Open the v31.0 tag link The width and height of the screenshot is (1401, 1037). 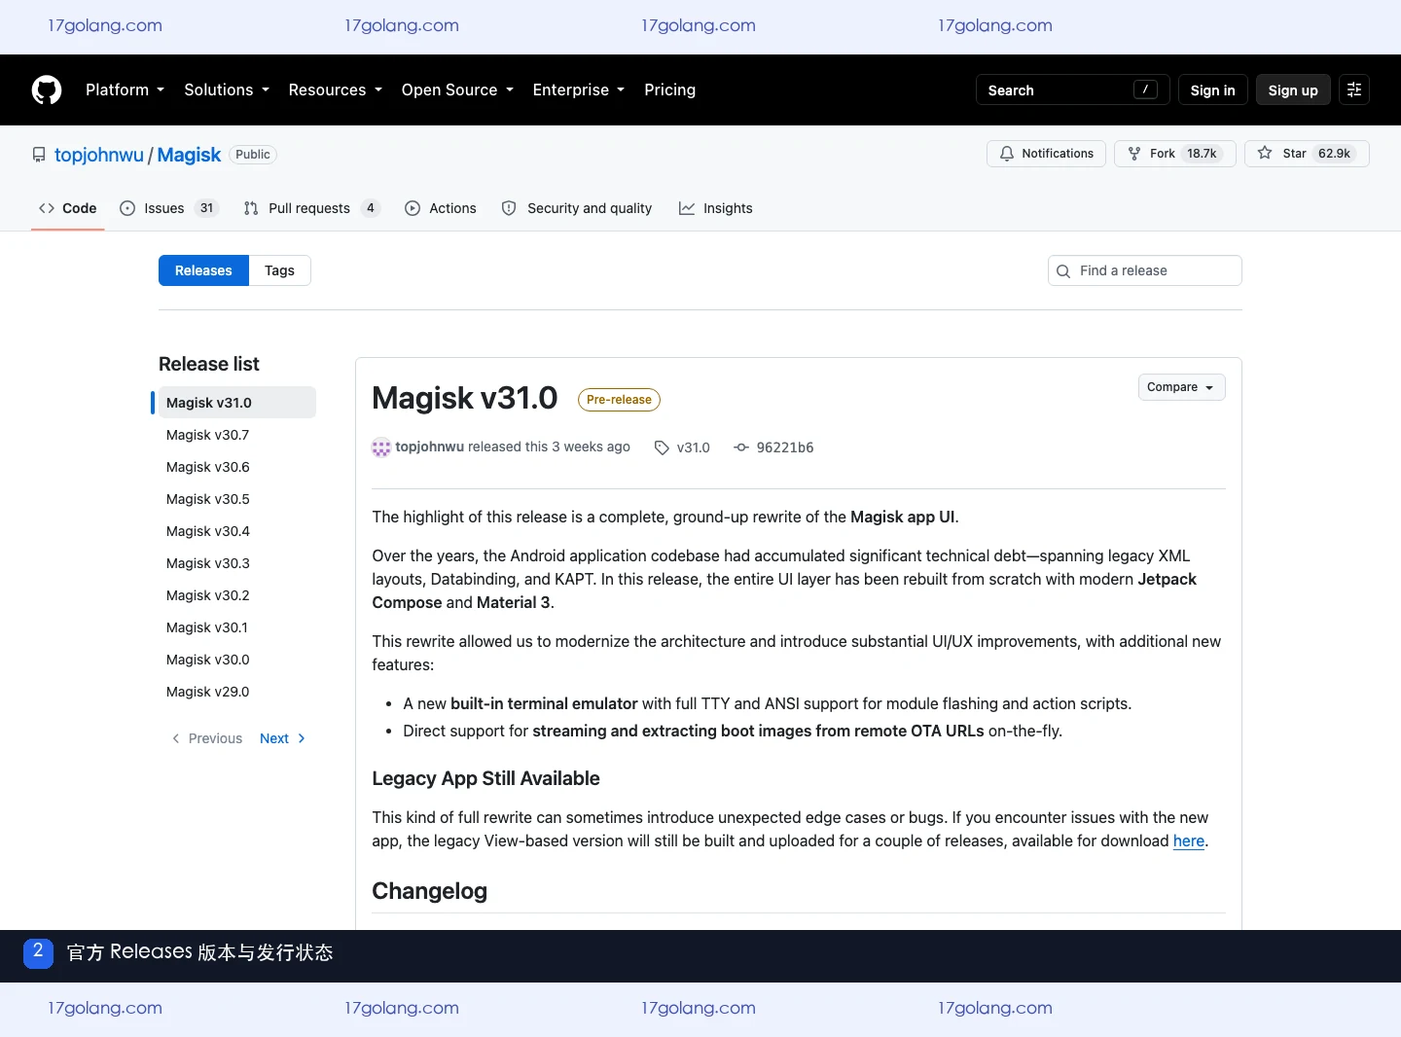[682, 447]
